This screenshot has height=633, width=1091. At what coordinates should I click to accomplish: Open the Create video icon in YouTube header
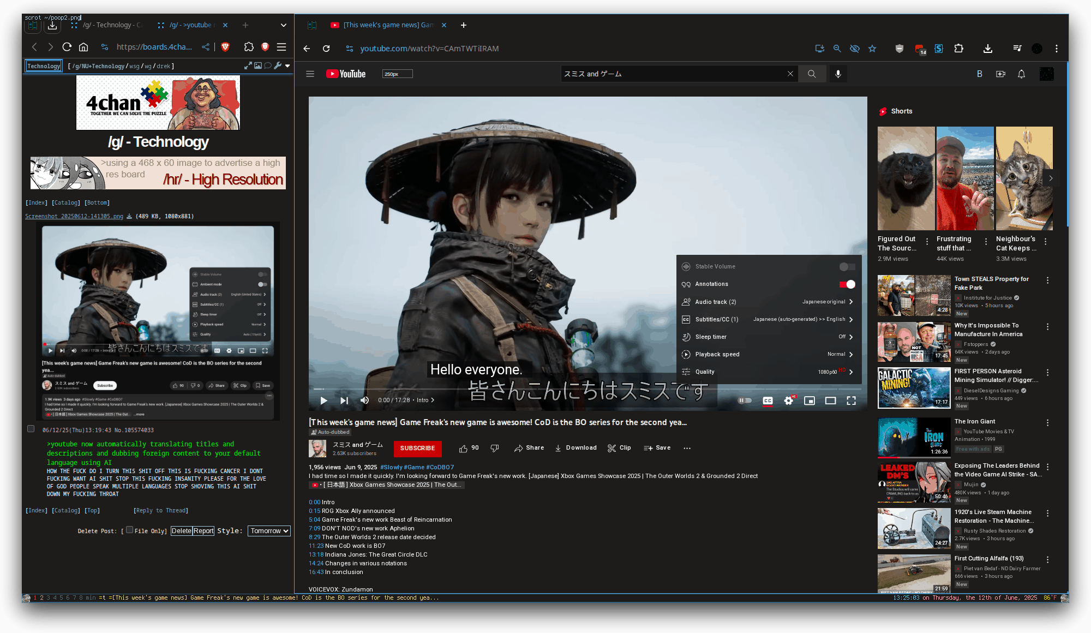point(1000,74)
